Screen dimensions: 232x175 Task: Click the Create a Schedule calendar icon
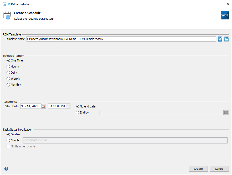tap(7, 16)
